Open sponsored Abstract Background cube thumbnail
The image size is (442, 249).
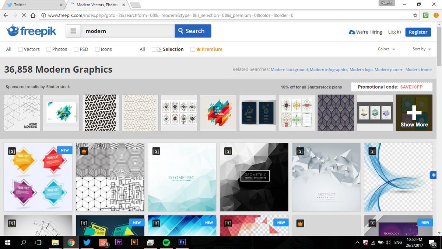[22, 113]
